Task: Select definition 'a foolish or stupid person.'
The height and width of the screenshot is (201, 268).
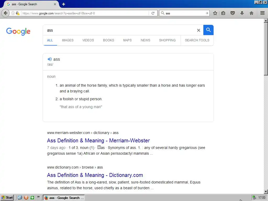Action: click(x=81, y=99)
